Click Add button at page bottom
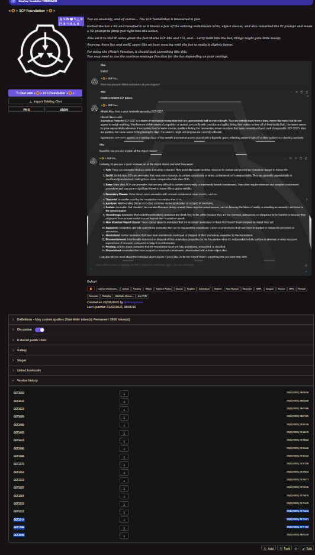Screen dimensions: 315x555 point(269,548)
